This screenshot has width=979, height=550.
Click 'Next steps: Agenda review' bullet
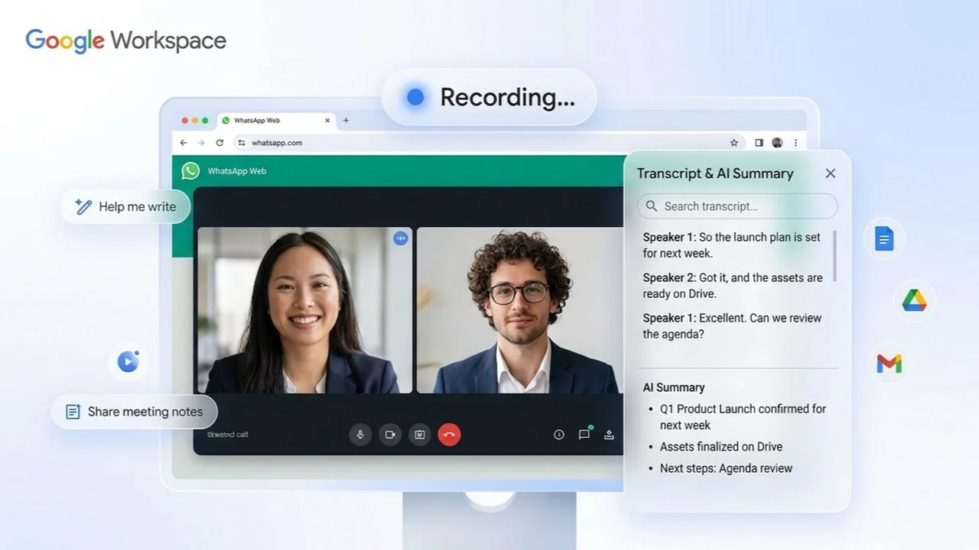click(x=726, y=468)
